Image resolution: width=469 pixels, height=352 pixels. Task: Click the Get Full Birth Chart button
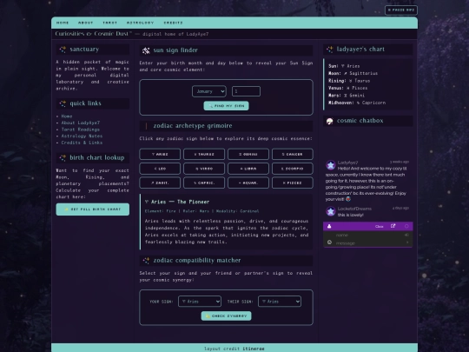[93, 209]
